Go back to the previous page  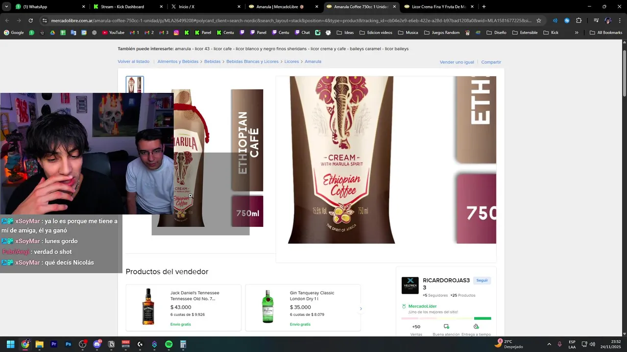coord(7,21)
